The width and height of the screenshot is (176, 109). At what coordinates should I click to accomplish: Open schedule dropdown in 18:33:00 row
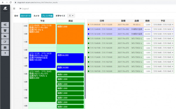click(x=163, y=67)
